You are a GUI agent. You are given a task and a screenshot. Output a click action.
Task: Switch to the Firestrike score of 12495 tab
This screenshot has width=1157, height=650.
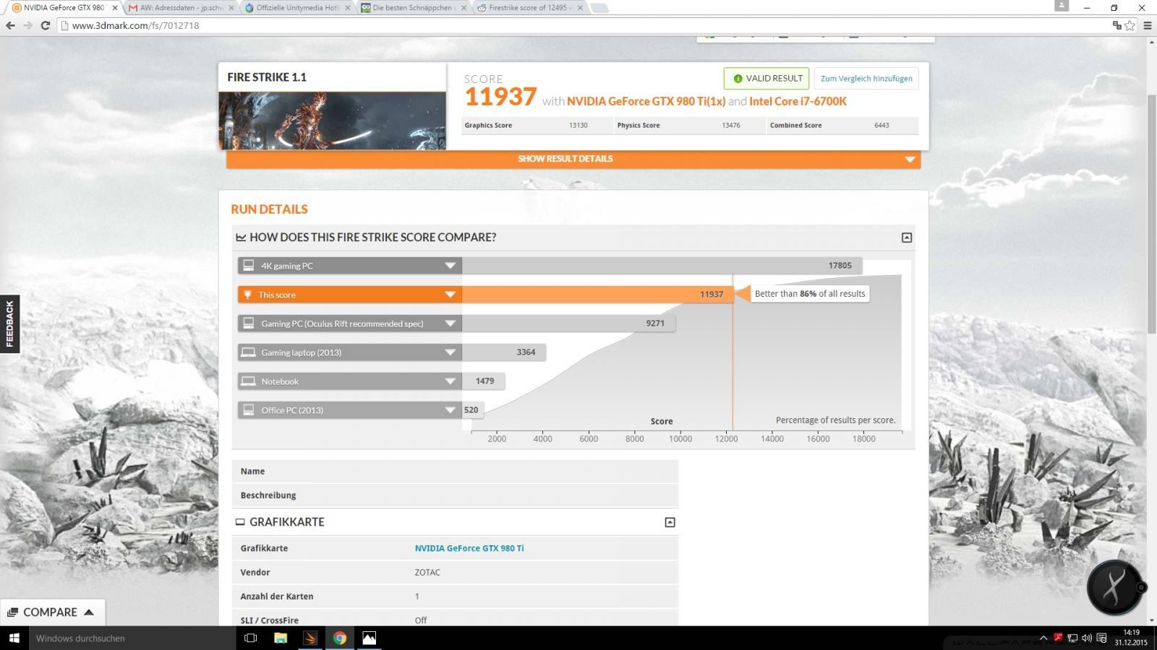pyautogui.click(x=529, y=8)
